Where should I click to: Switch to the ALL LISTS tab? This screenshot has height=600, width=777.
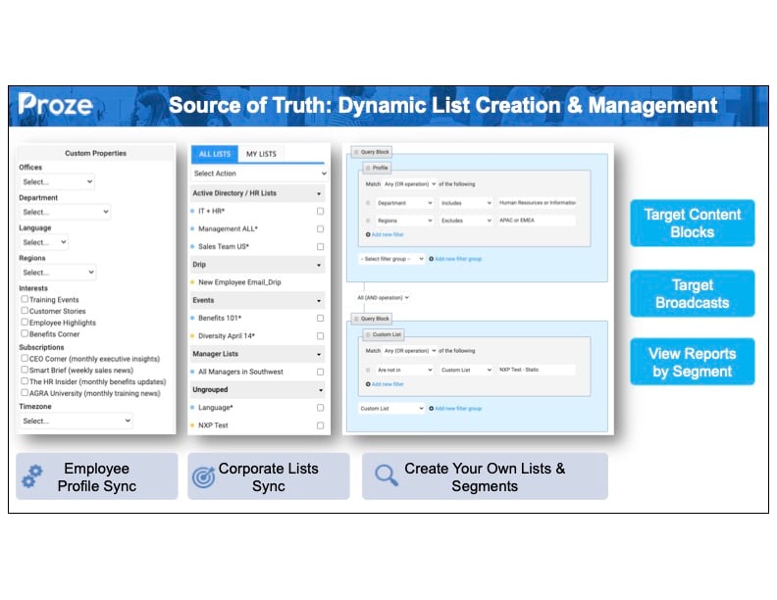pyautogui.click(x=215, y=154)
